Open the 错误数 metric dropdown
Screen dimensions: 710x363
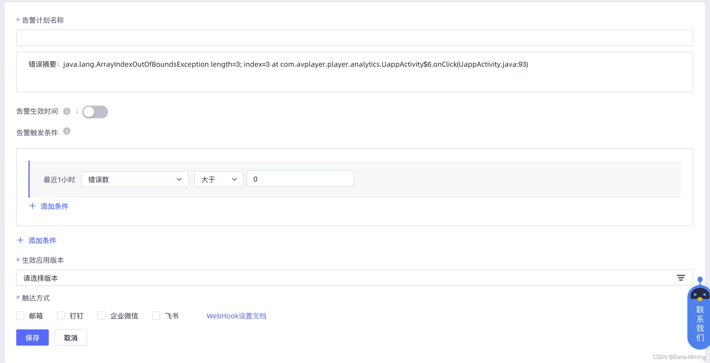[x=135, y=179]
